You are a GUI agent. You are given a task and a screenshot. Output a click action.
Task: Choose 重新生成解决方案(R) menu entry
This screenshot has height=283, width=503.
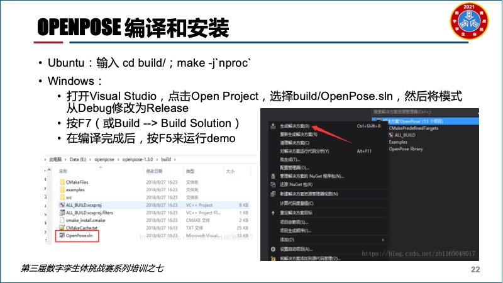(x=298, y=135)
